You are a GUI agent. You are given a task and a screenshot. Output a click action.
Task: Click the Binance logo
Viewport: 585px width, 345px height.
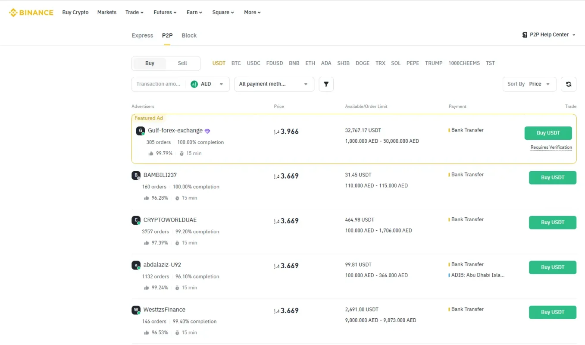pyautogui.click(x=31, y=13)
